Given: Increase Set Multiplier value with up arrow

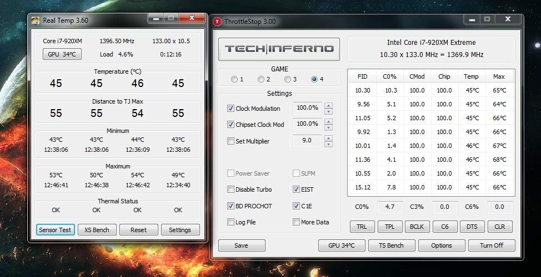Looking at the screenshot, I should pos(329,138).
